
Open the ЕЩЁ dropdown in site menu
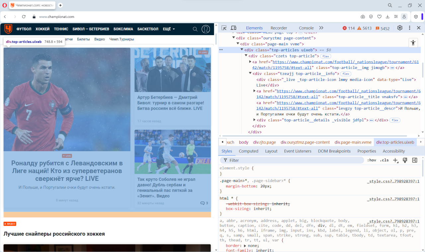[169, 29]
